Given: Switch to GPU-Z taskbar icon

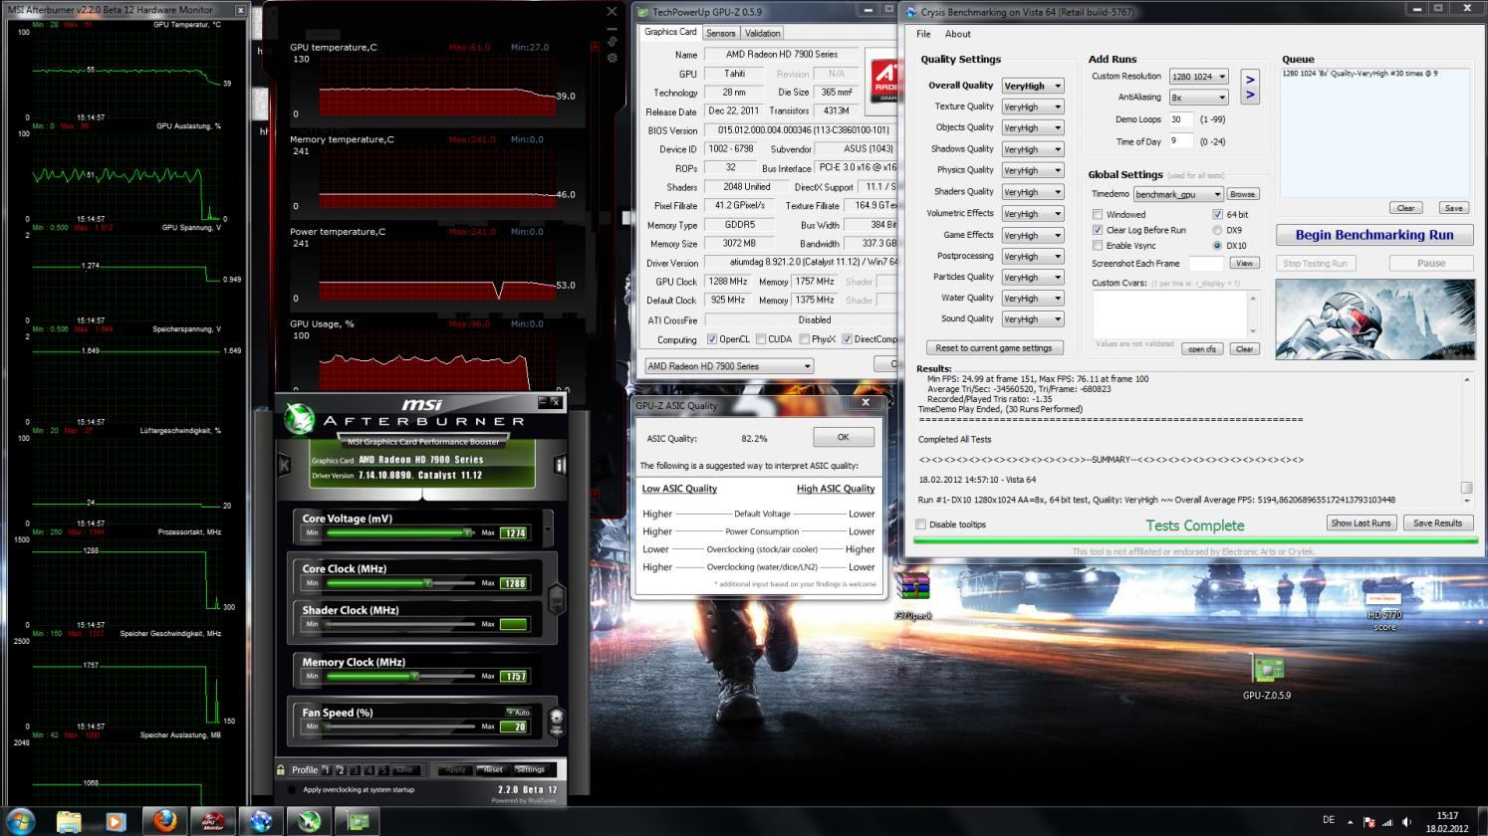Looking at the screenshot, I should pyautogui.click(x=358, y=821).
